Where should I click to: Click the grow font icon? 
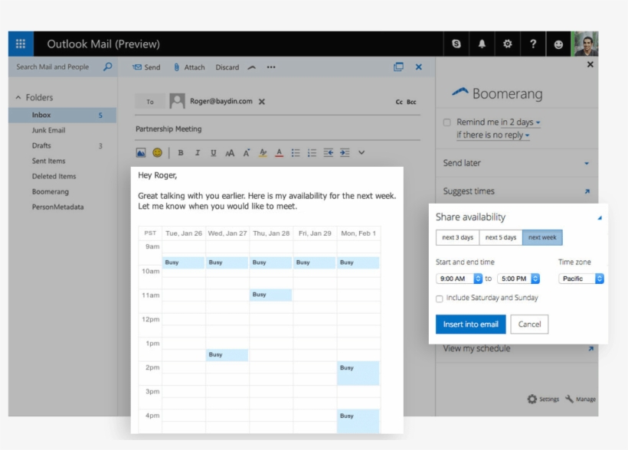[247, 152]
